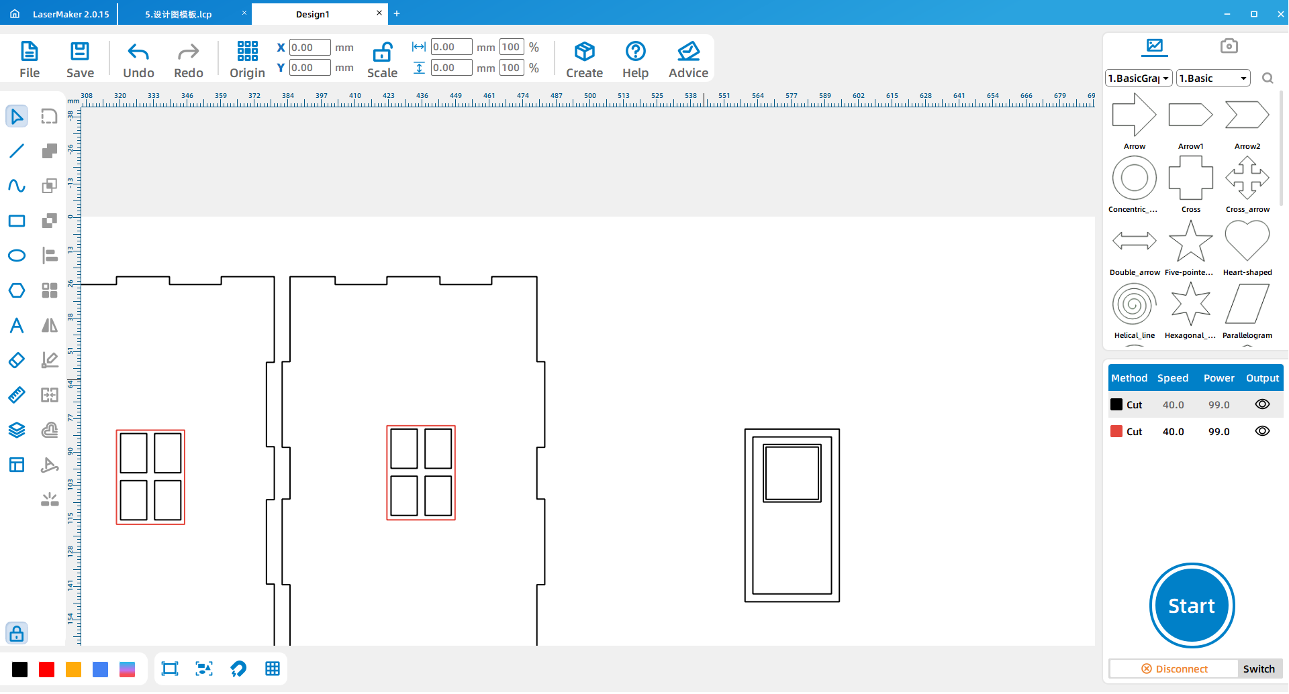Pick the gradient color swatch
Screen dimensions: 1289x694
tap(128, 669)
